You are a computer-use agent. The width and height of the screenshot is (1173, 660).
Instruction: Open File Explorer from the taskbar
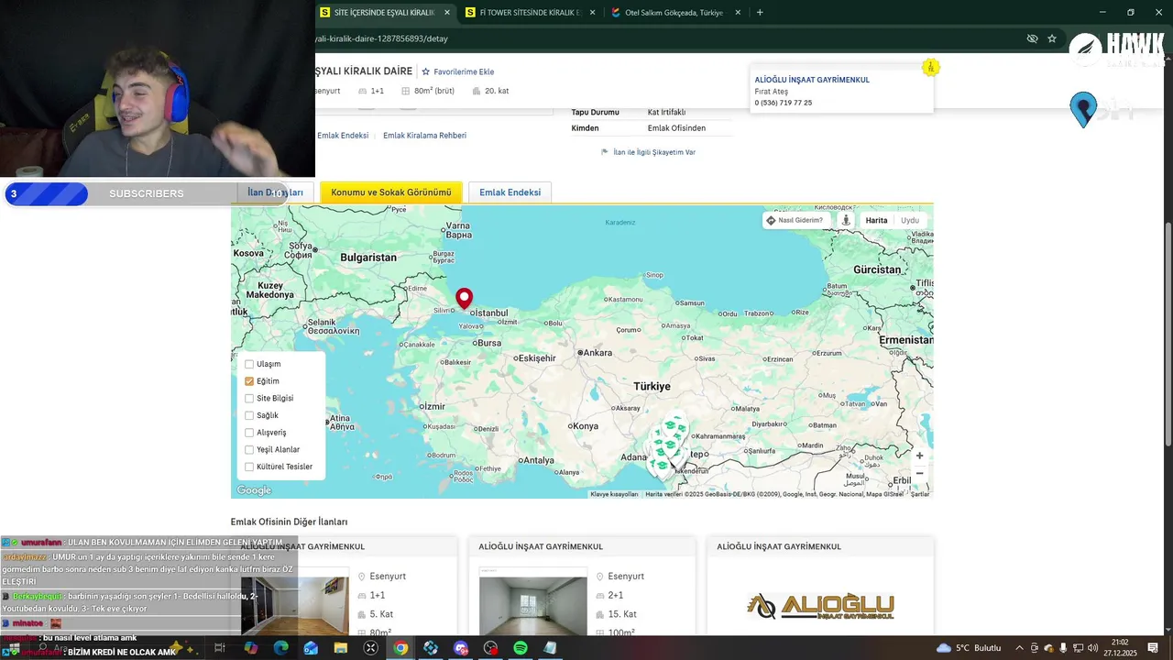(341, 648)
